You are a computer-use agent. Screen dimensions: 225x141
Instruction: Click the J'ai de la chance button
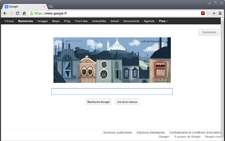[x=127, y=102]
